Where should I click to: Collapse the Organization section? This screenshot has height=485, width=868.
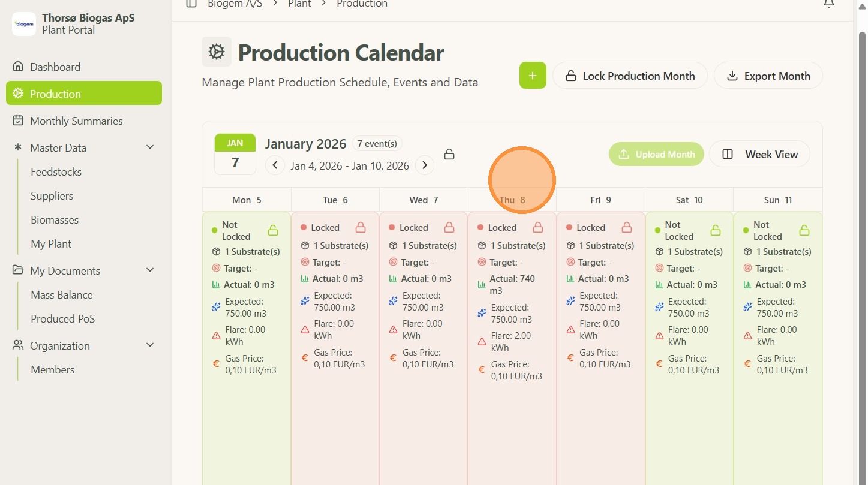[150, 345]
